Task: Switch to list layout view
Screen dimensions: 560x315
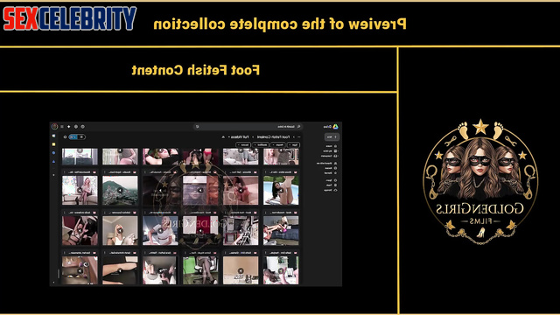Action: tap(81, 136)
